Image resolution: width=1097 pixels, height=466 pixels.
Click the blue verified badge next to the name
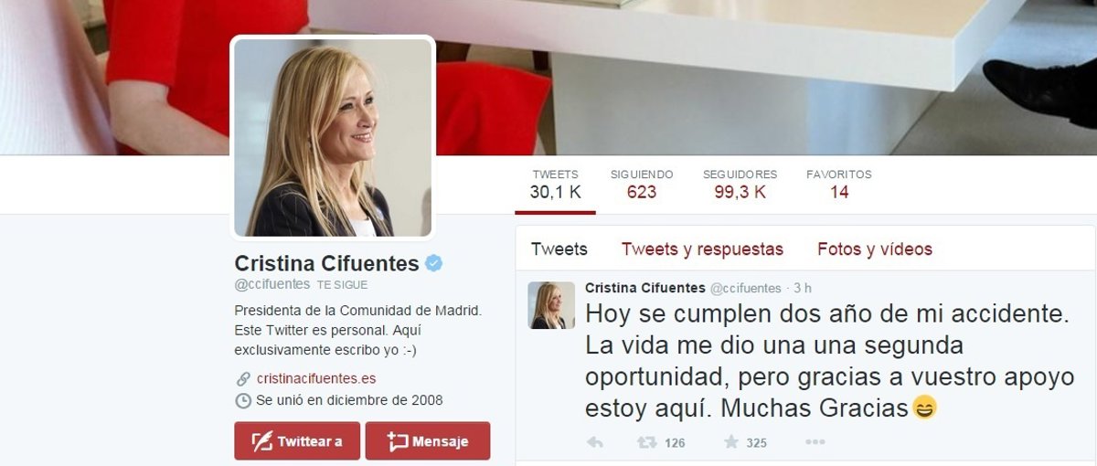(434, 264)
